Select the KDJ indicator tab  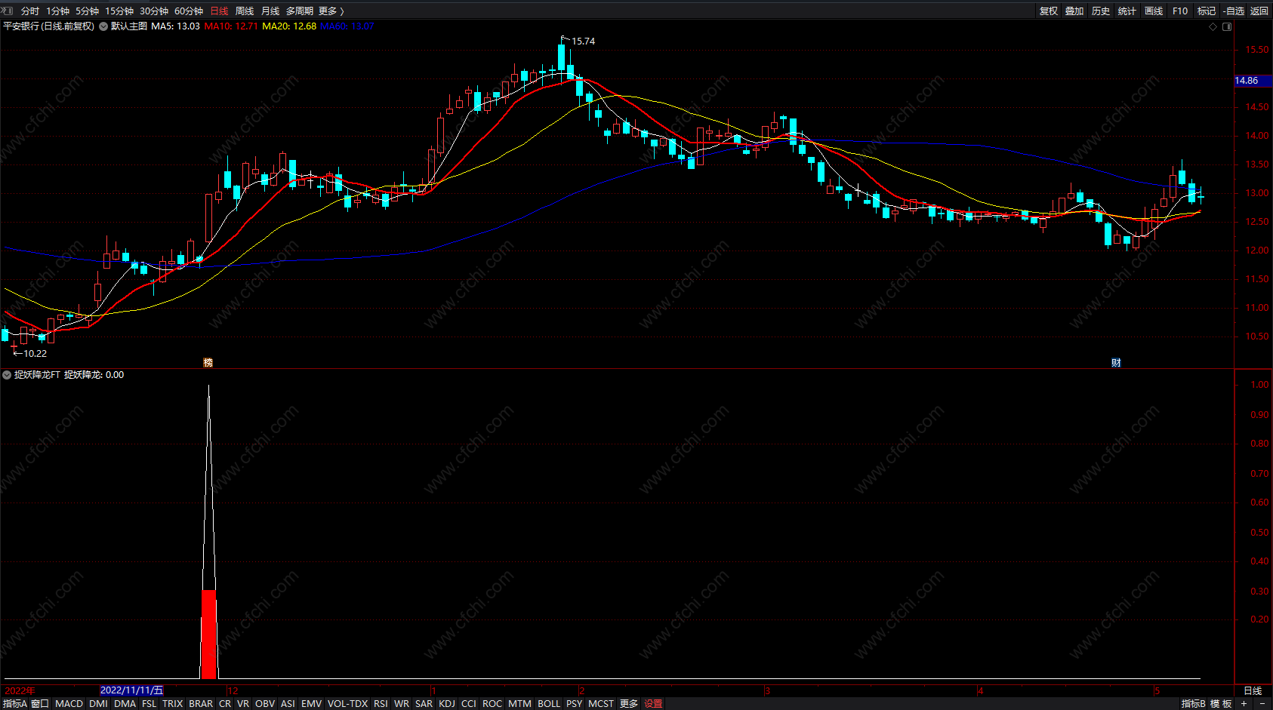(447, 704)
